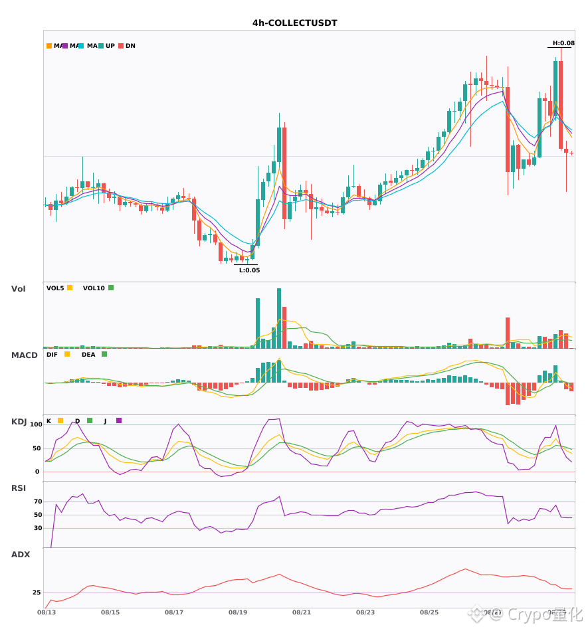Click the orange MA legend swatch
This screenshot has width=588, height=631.
[49, 46]
